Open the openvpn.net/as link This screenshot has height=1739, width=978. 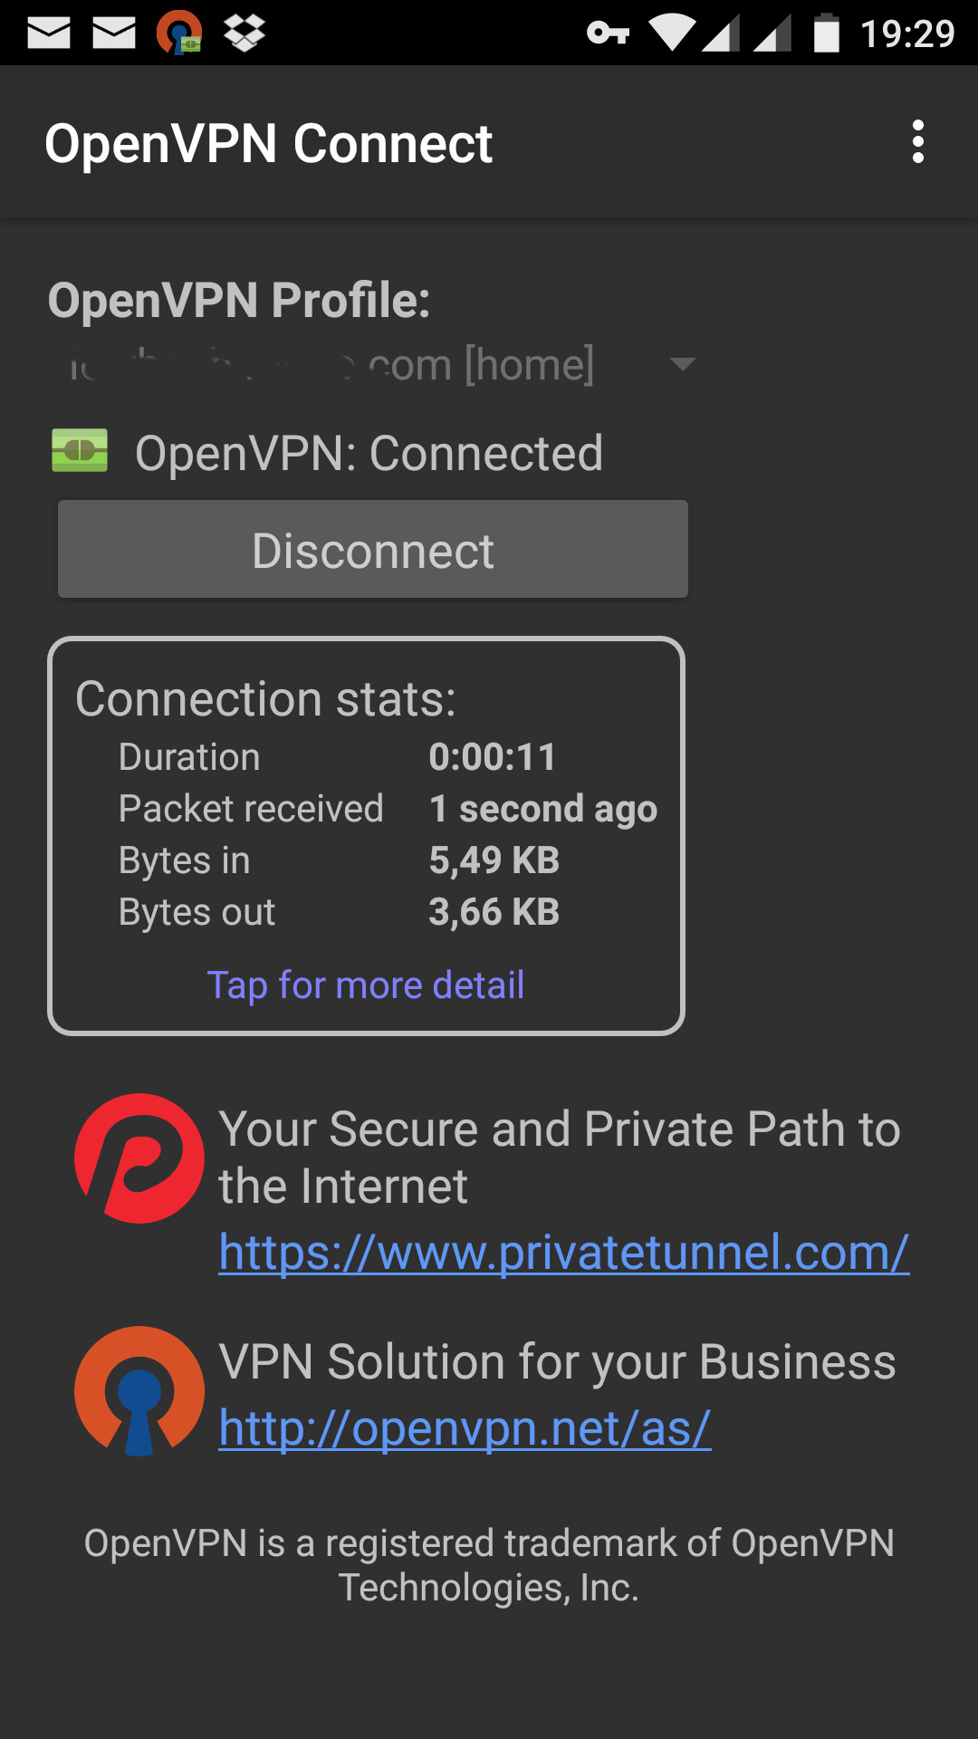tap(465, 1428)
